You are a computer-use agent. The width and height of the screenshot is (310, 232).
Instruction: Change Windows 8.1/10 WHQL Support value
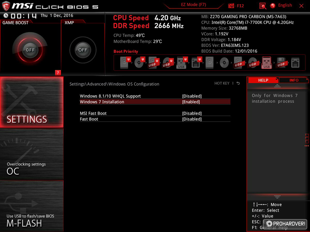[192, 96]
